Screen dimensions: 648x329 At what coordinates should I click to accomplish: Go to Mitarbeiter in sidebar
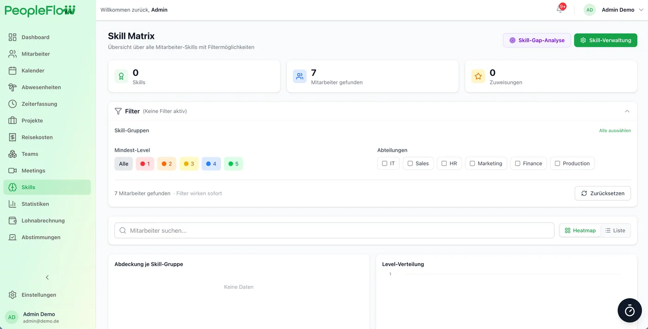click(47, 54)
